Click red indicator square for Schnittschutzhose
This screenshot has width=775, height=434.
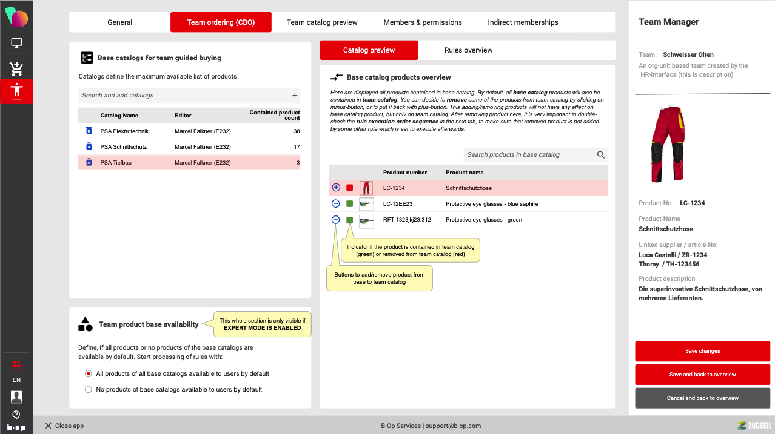(x=349, y=188)
